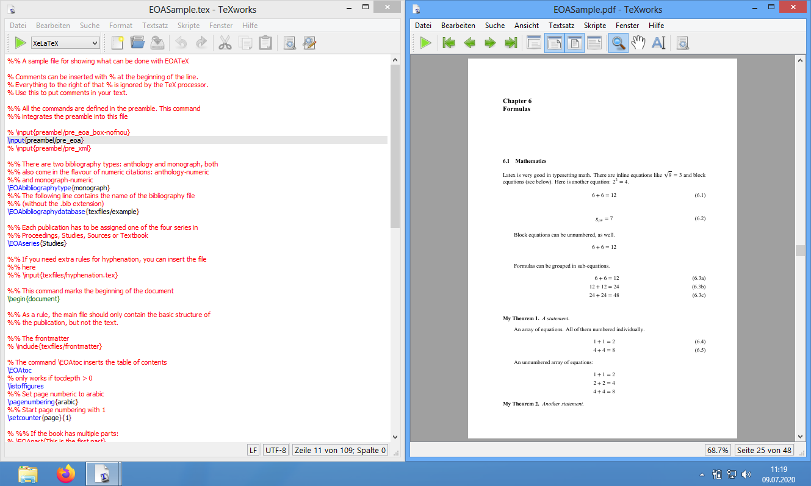Image resolution: width=811 pixels, height=486 pixels.
Task: Open the Datei menu in the editor window
Action: [x=18, y=26]
